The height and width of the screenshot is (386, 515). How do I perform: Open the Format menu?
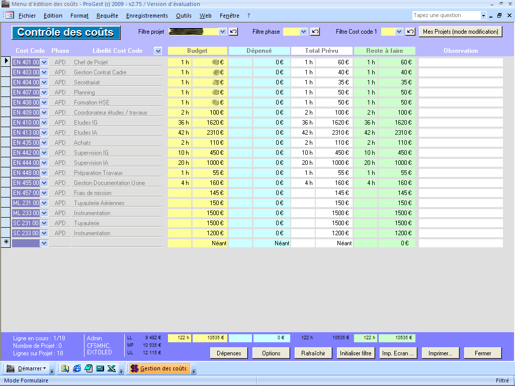[x=79, y=16]
